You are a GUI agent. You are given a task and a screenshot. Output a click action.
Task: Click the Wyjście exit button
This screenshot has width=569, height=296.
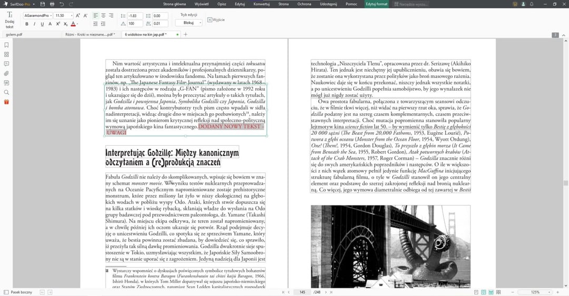pyautogui.click(x=216, y=19)
